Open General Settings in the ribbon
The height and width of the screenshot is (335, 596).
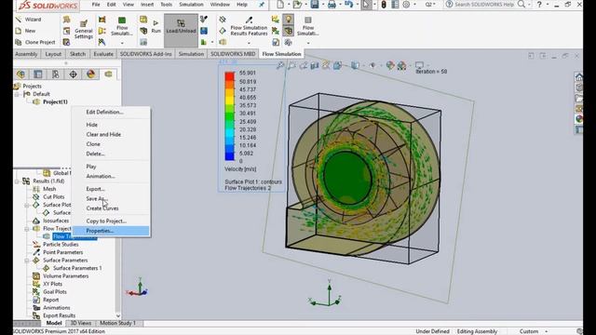[84, 30]
